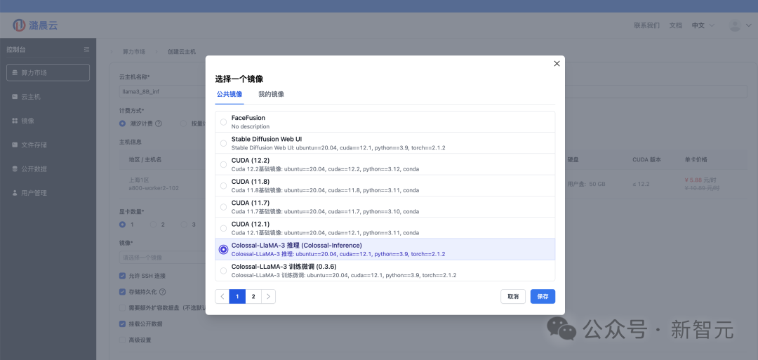Viewport: 758px width, 360px height.
Task: Open the 文档 link
Action: (675, 25)
